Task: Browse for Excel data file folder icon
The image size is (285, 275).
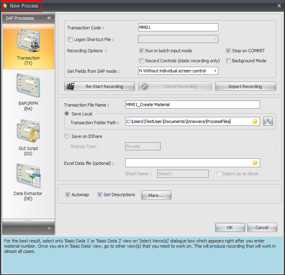Action: pyautogui.click(x=255, y=163)
